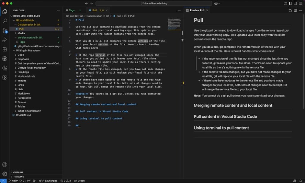305x183 pixels.
Task: Open the What is Markdown? file
Action: point(36,111)
